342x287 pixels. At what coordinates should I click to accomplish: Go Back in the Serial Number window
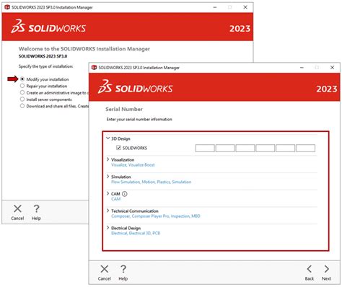tap(310, 273)
